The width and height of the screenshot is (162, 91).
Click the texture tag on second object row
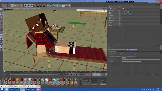tap(123, 9)
